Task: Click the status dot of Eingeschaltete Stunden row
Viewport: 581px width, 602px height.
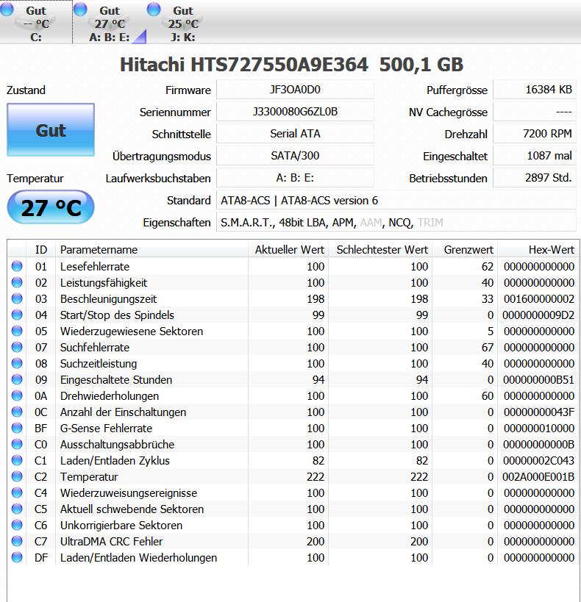Action: pyautogui.click(x=17, y=379)
